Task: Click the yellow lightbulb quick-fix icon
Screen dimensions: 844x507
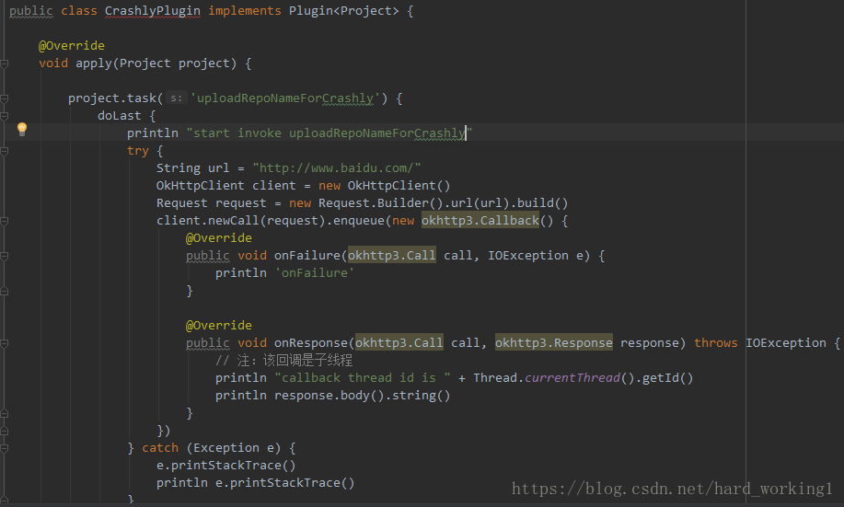Action: coord(22,129)
